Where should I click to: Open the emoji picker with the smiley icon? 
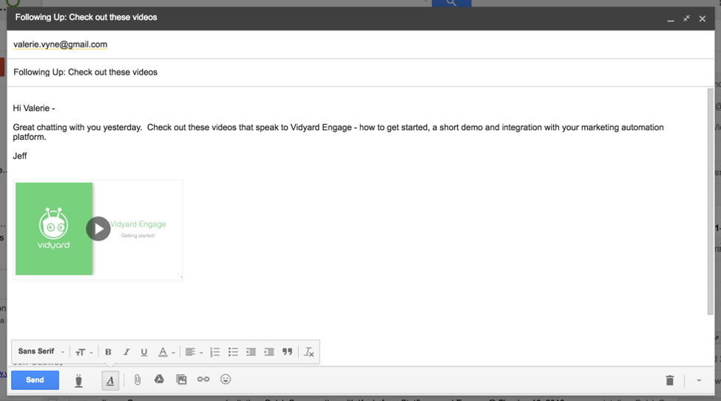click(226, 380)
